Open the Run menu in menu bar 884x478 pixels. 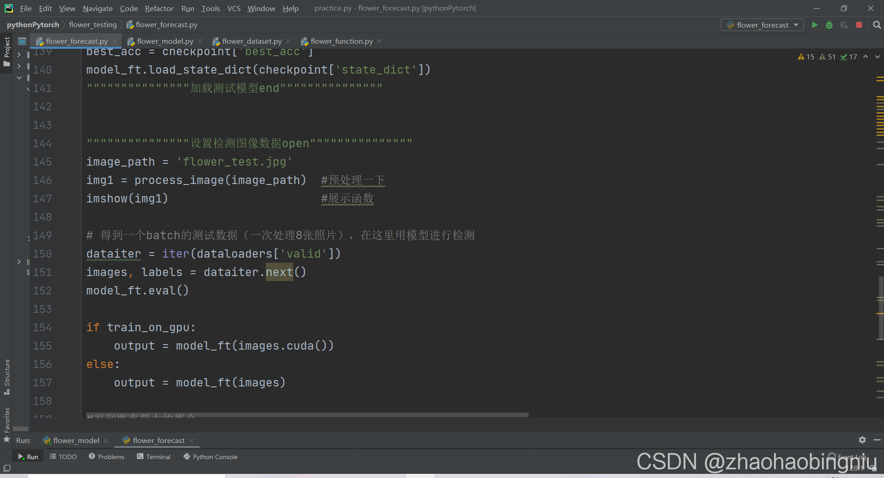click(x=187, y=8)
